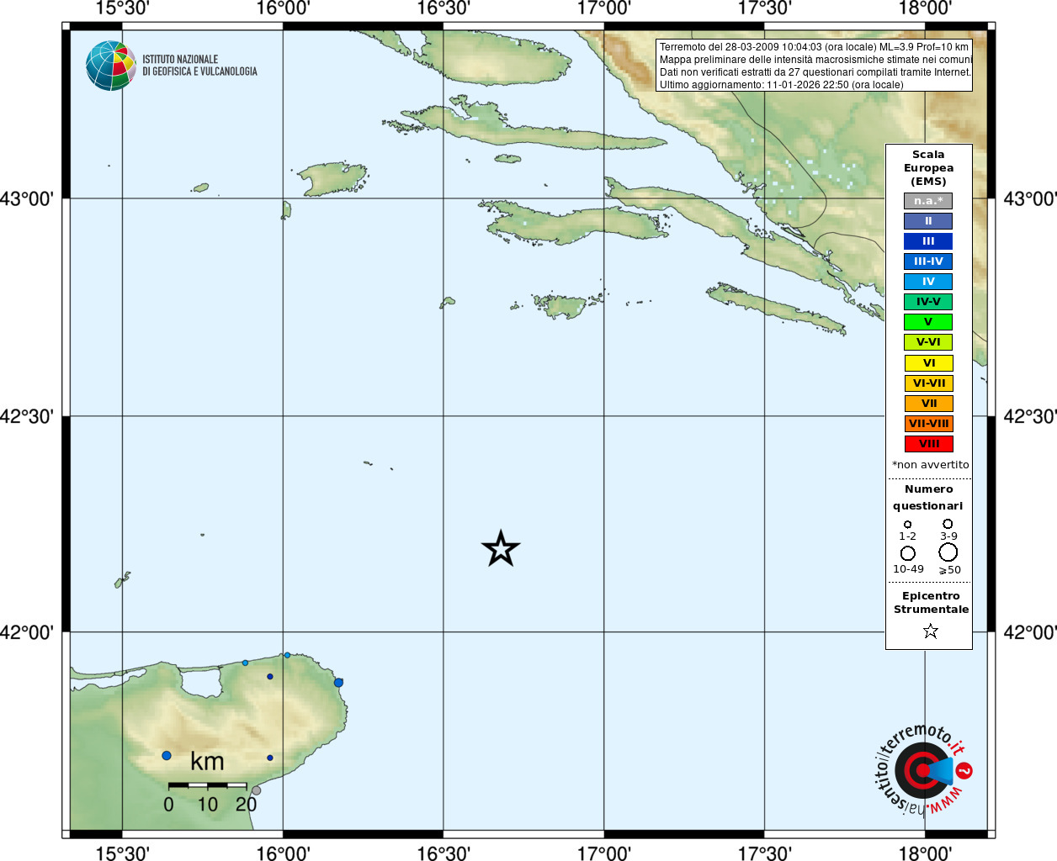Click the left 42°00' latitude label
The height and width of the screenshot is (861, 1057).
click(27, 632)
